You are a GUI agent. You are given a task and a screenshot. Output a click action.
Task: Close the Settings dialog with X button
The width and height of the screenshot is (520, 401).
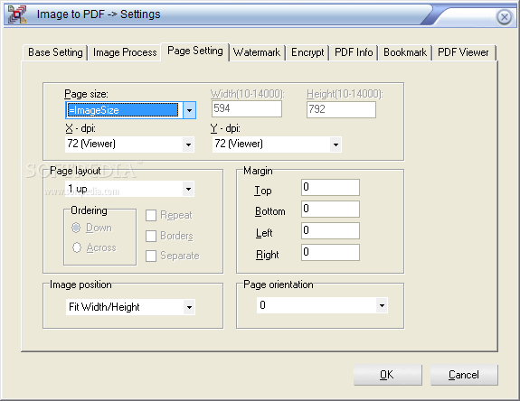[x=504, y=16]
